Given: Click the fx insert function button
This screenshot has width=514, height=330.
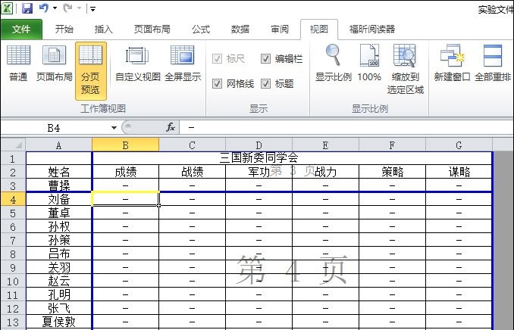Looking at the screenshot, I should click(171, 127).
